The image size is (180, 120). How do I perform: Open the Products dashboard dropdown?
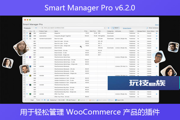pos(31,28)
